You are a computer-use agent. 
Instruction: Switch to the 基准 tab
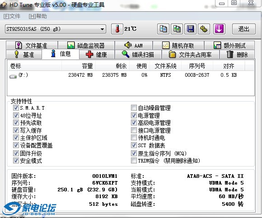point(24,55)
